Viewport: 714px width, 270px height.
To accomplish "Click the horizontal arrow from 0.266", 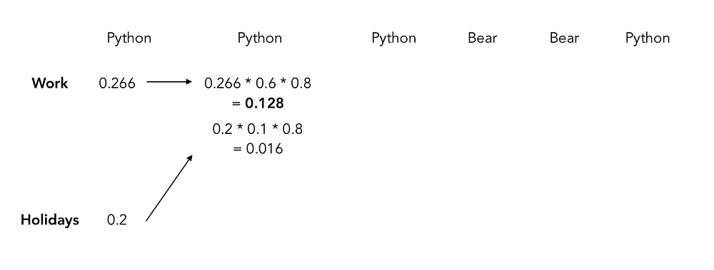I will tap(169, 82).
